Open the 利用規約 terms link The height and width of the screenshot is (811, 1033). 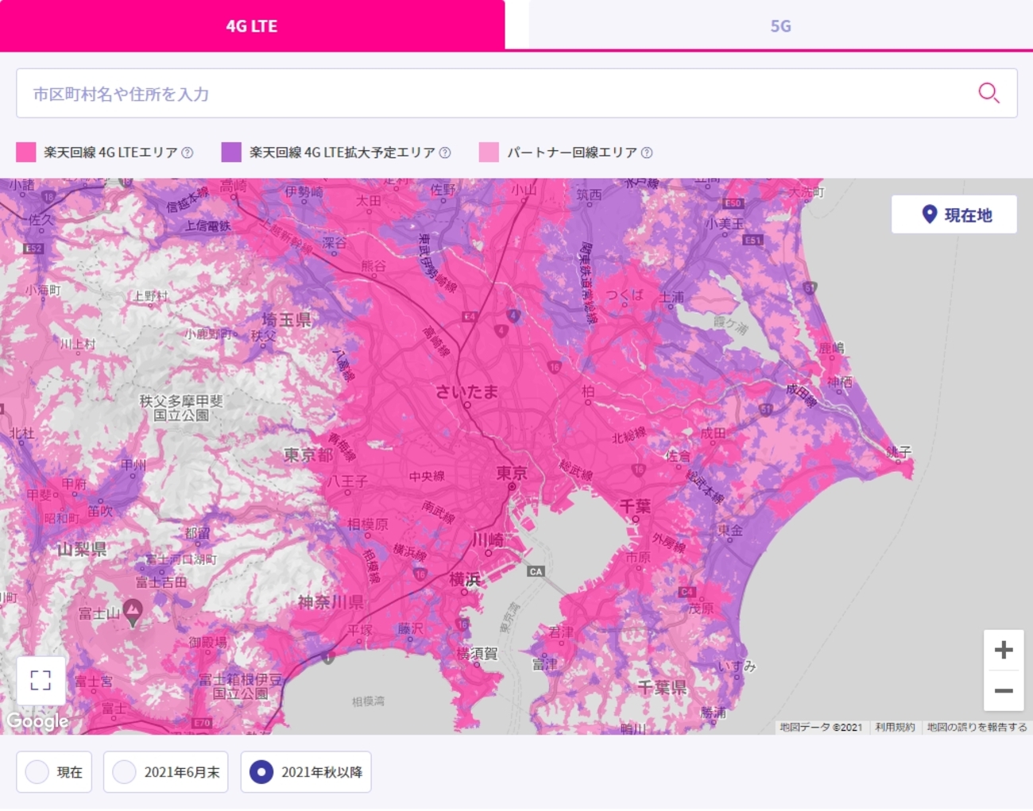point(895,727)
